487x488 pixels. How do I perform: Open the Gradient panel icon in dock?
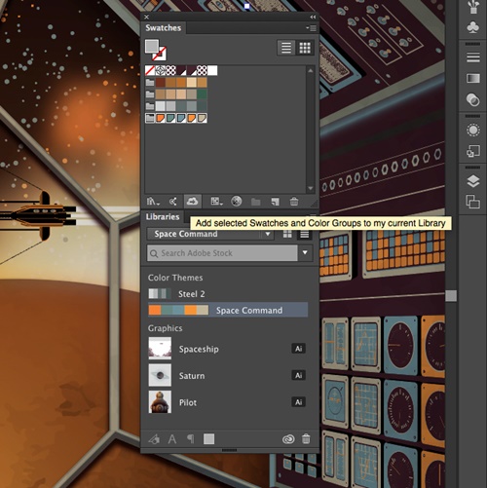click(473, 78)
